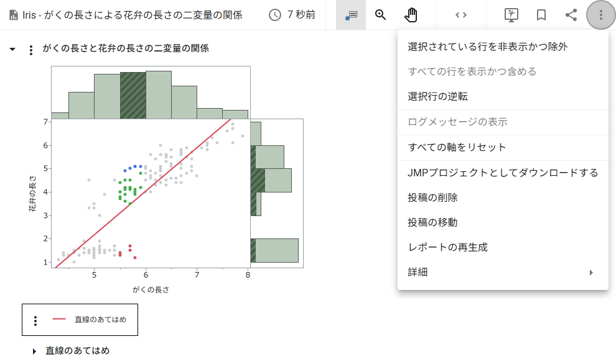Close the top-right three-dot options menu

(x=600, y=15)
